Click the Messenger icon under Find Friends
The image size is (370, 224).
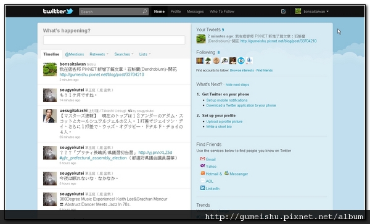[x=226, y=173]
